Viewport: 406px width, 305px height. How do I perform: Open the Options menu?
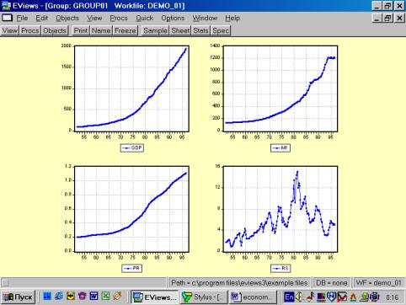point(173,18)
